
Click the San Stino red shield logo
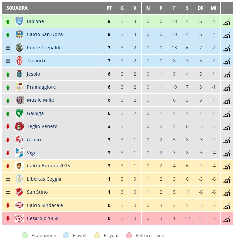coord(19,192)
